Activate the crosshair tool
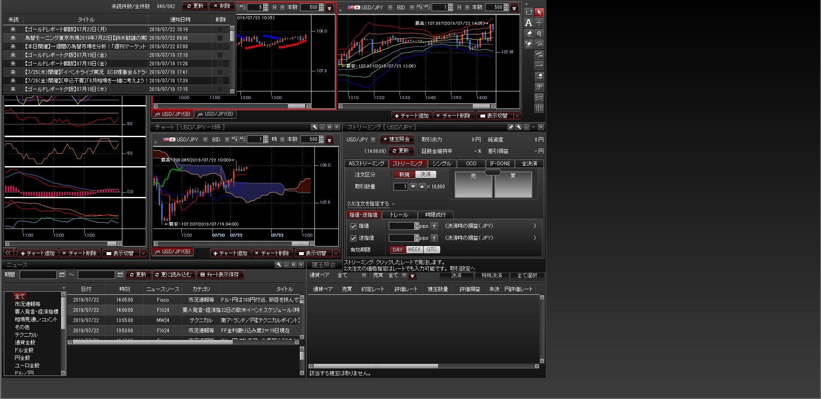 click(x=539, y=23)
